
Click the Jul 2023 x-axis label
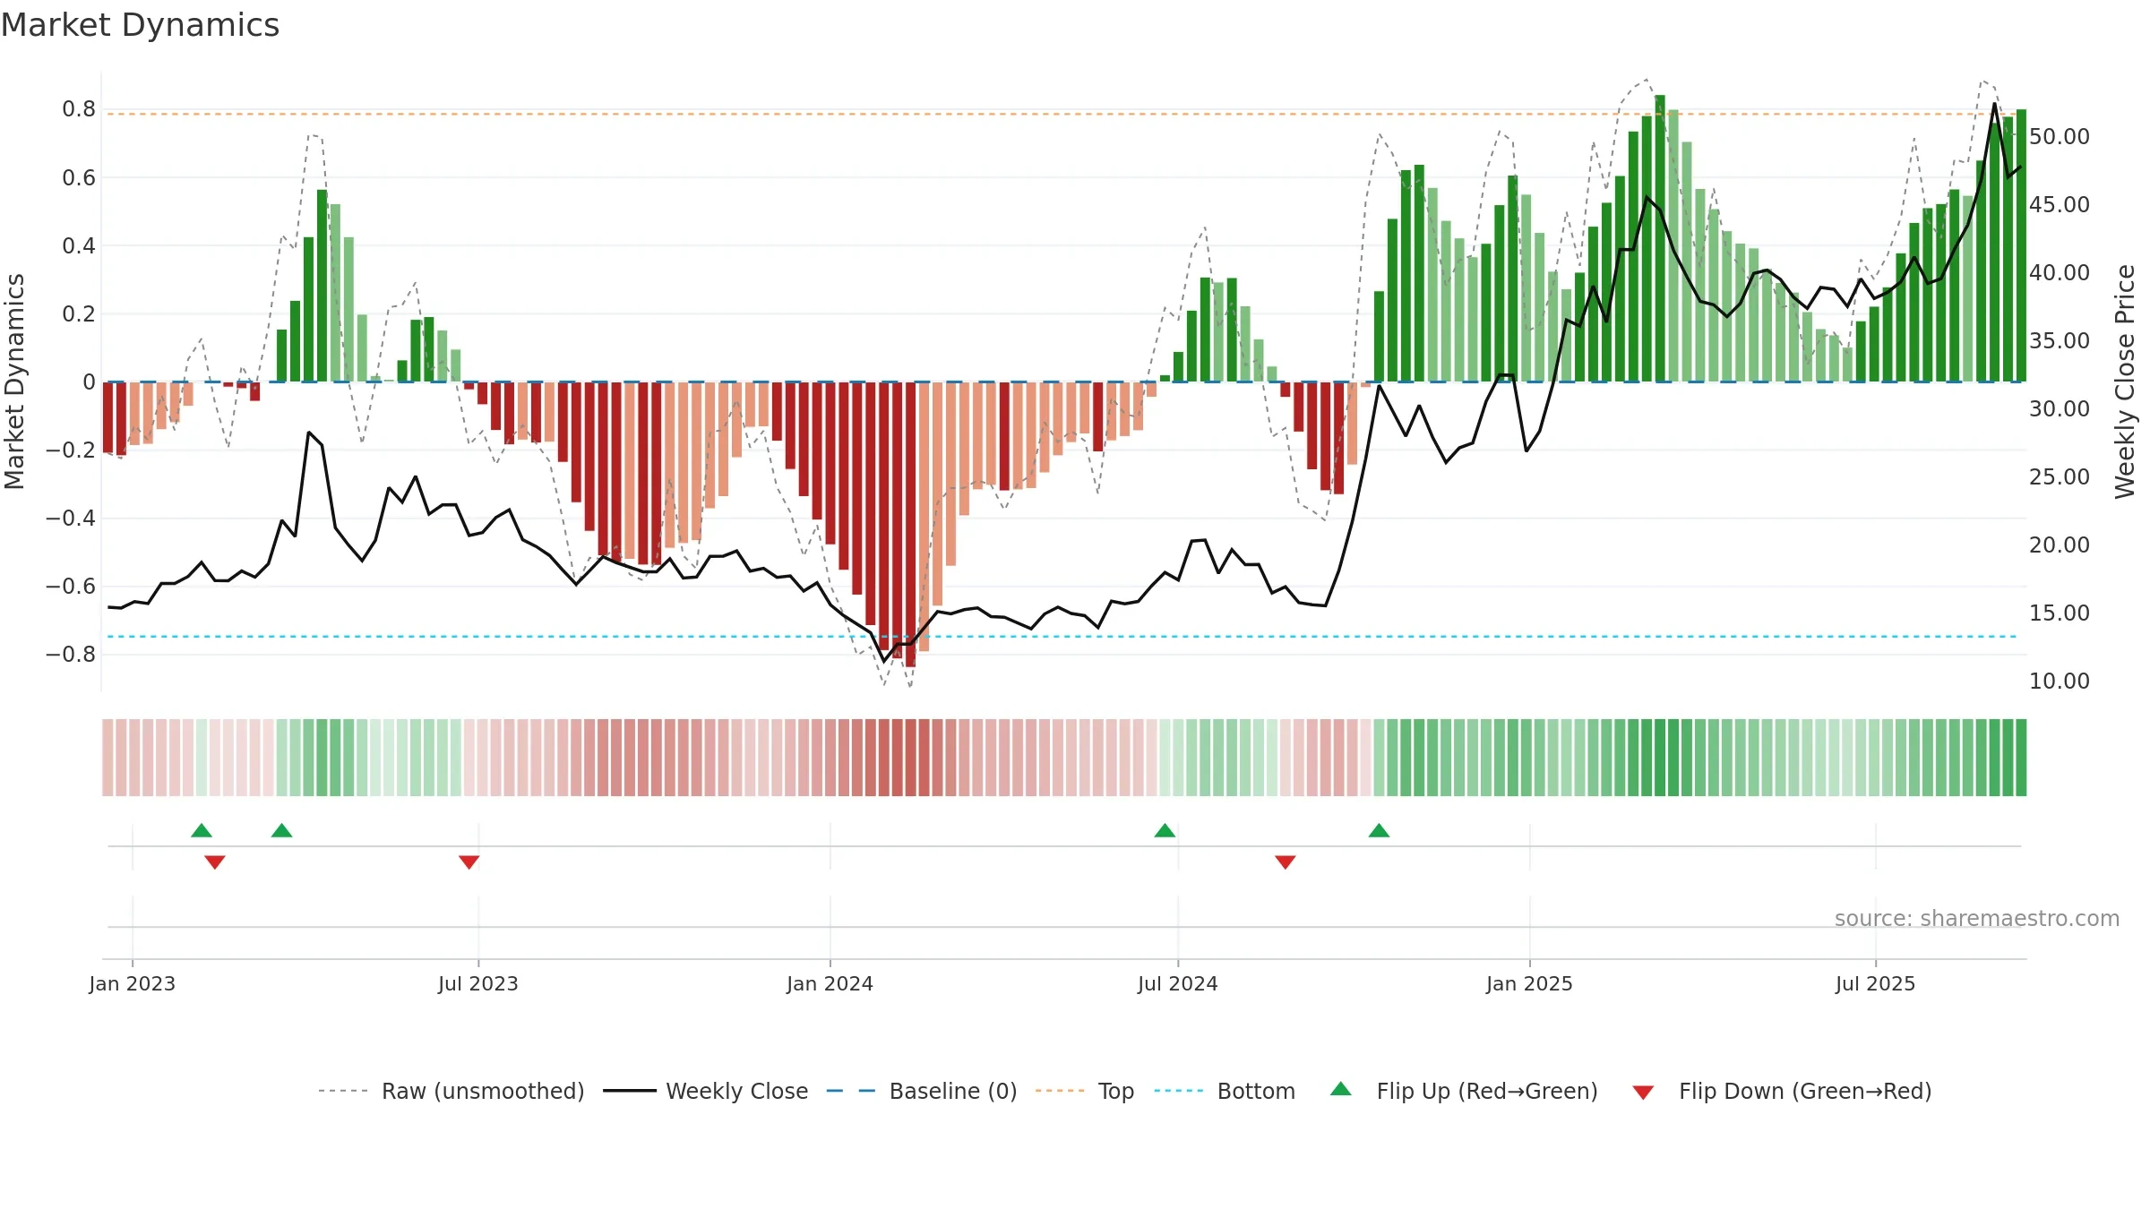click(478, 983)
